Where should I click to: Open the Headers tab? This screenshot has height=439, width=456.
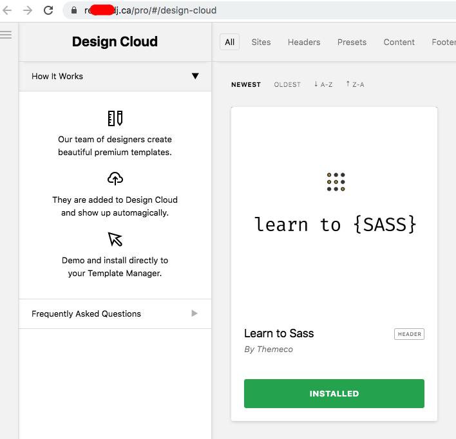[x=304, y=42]
